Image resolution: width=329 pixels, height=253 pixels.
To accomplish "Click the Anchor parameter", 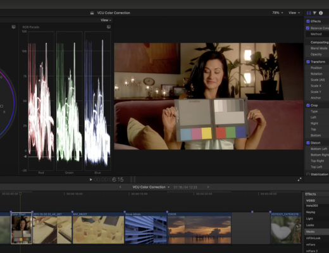I will (316, 98).
